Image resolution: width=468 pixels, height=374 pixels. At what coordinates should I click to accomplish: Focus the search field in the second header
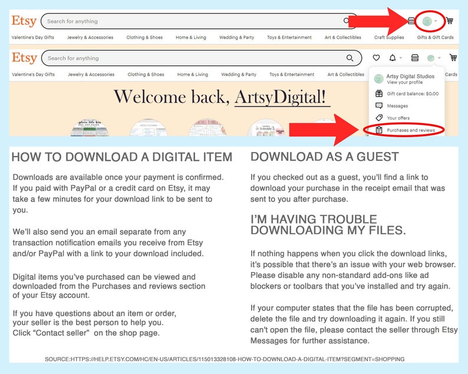coord(202,58)
